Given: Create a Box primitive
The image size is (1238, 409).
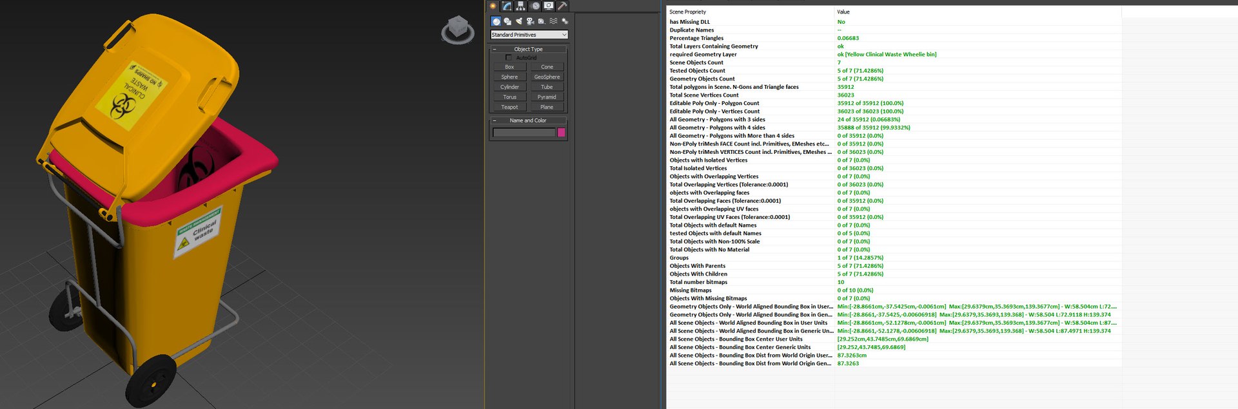Looking at the screenshot, I should 509,67.
